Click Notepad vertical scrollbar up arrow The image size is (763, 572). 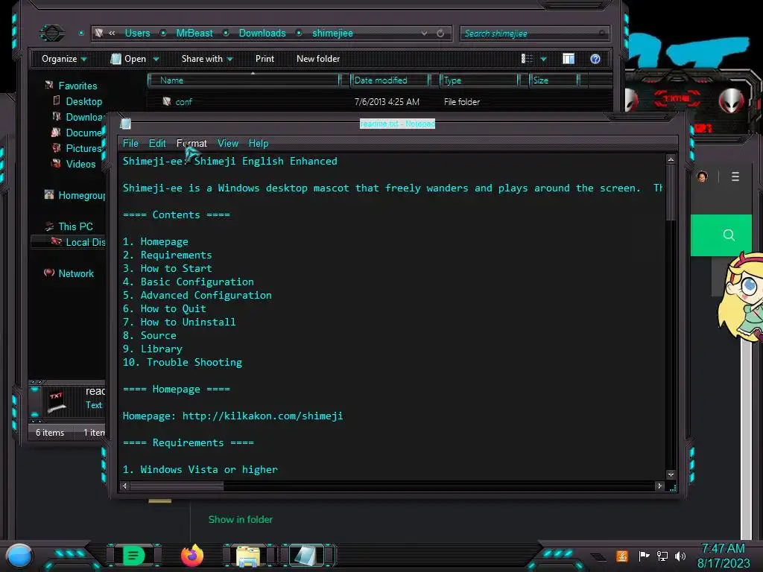671,159
